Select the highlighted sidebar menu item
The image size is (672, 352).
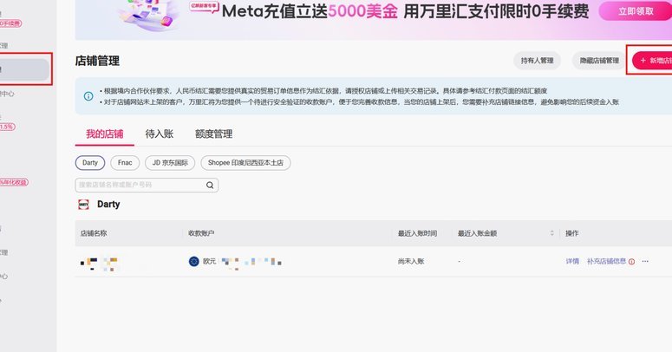pyautogui.click(x=24, y=69)
